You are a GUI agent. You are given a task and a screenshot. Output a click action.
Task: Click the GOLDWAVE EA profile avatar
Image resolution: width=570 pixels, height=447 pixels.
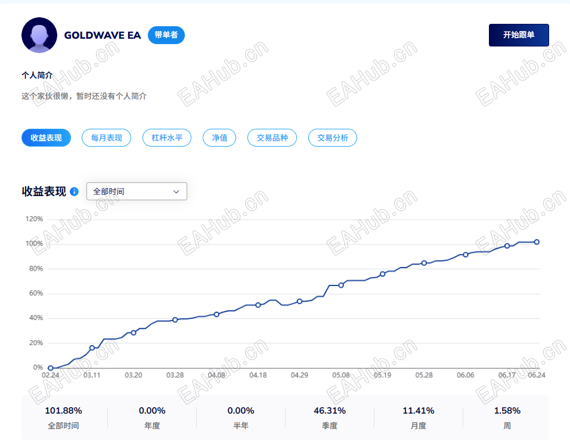tap(39, 35)
